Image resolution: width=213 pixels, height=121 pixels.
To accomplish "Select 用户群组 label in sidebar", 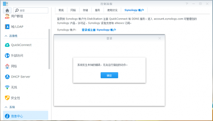I will pyautogui.click(x=17, y=16).
